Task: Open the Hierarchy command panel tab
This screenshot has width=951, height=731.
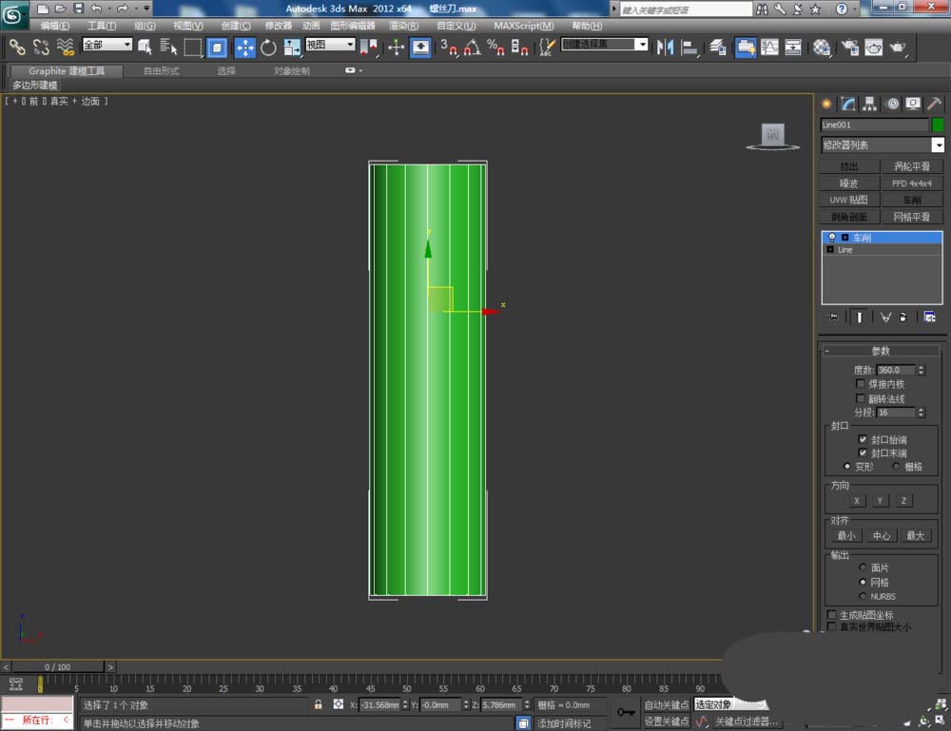Action: tap(869, 104)
